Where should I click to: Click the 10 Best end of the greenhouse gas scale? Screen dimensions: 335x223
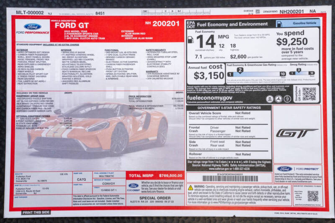click(283, 74)
